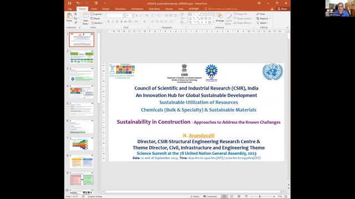Save the presentation from Quick Access Toolbar
The width and height of the screenshot is (355, 199).
69,3
